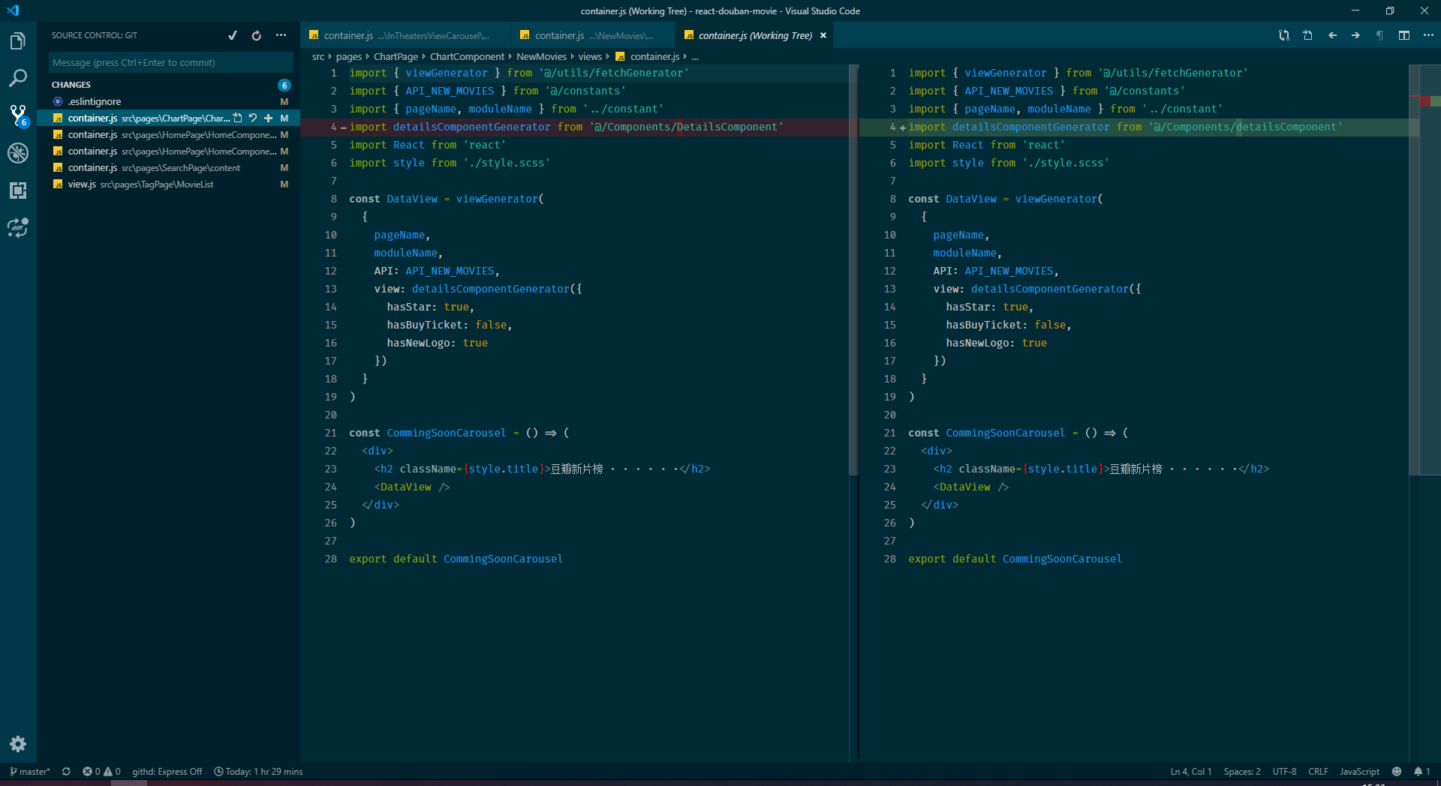Split the editor with split icon
The image size is (1441, 786).
[1404, 35]
